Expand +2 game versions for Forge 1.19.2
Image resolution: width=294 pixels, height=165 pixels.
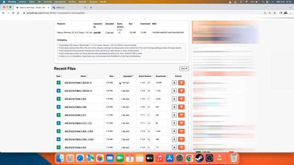click(148, 82)
